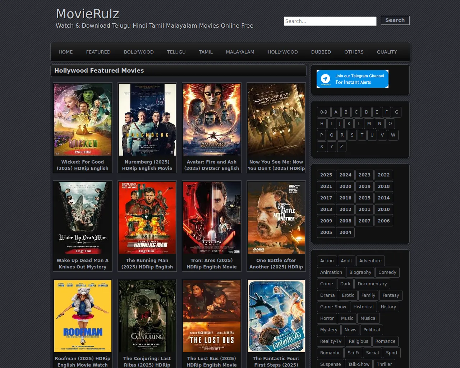Select the Crime genre tag
This screenshot has width=460, height=368.
coord(327,284)
